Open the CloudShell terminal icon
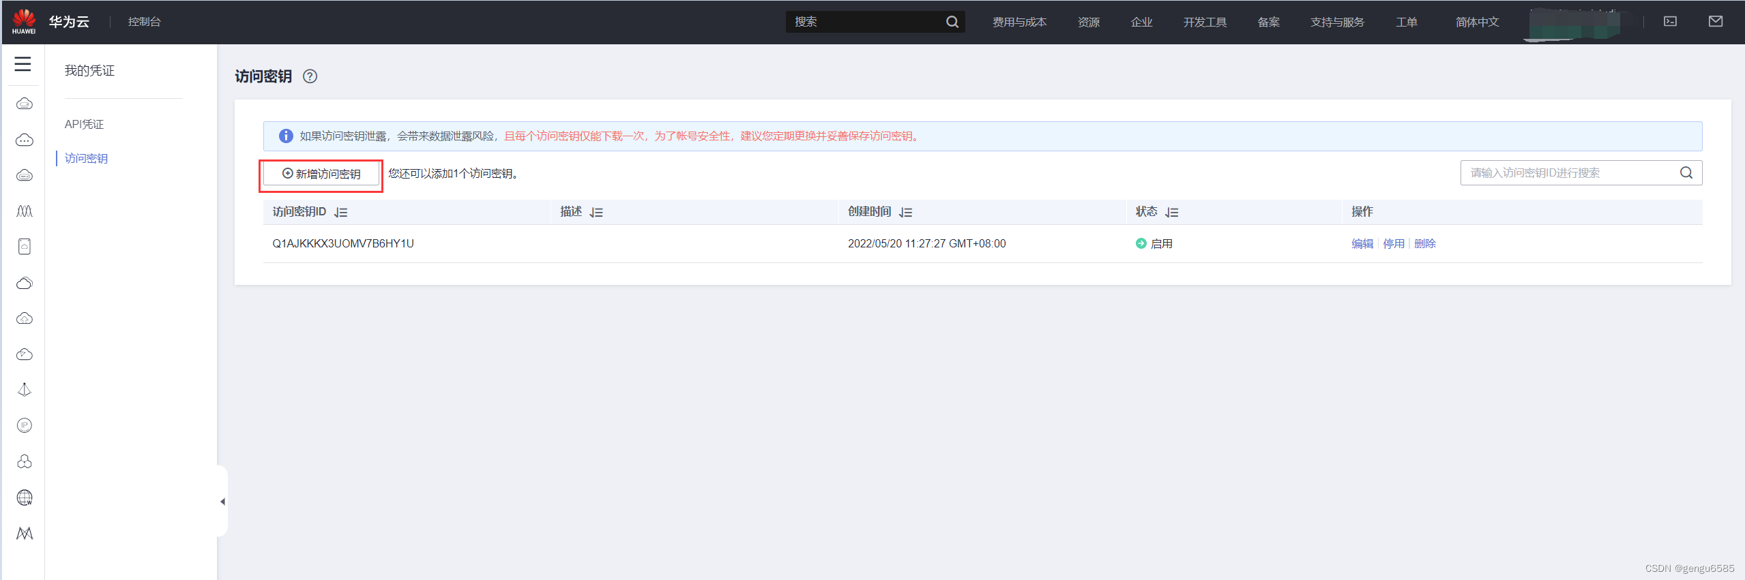Viewport: 1745px width, 580px height. coord(1671,22)
